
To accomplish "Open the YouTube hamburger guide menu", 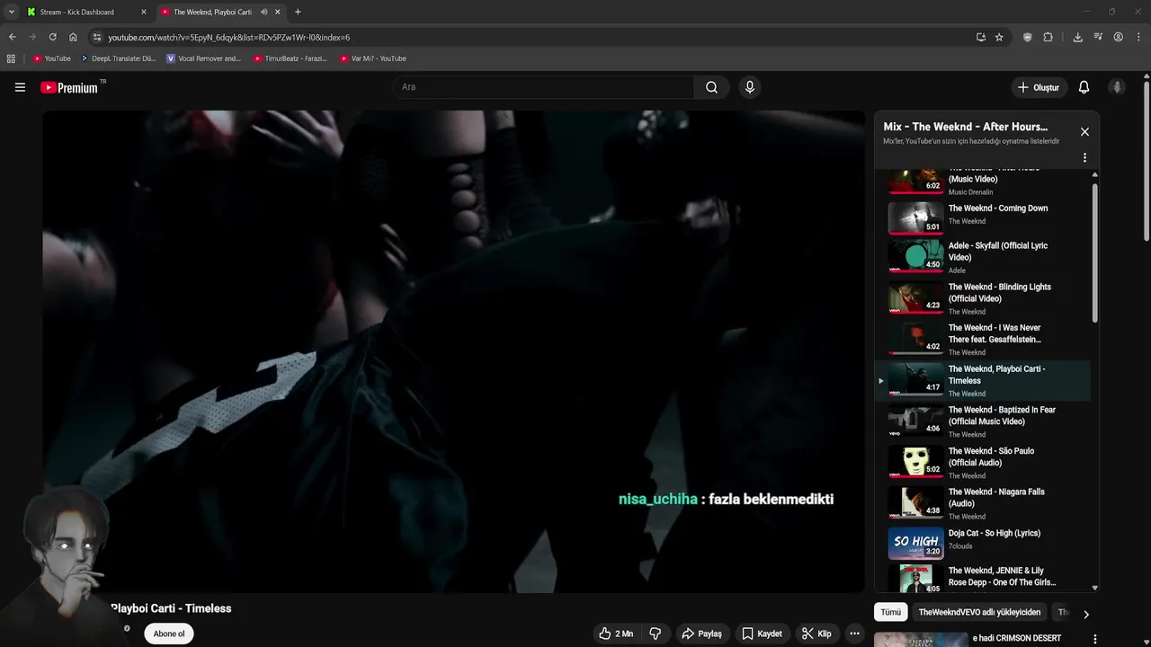I will (20, 87).
